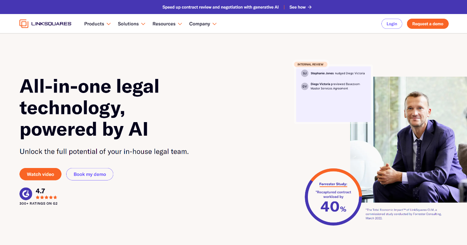Click the arrow next to See how

coord(310,7)
